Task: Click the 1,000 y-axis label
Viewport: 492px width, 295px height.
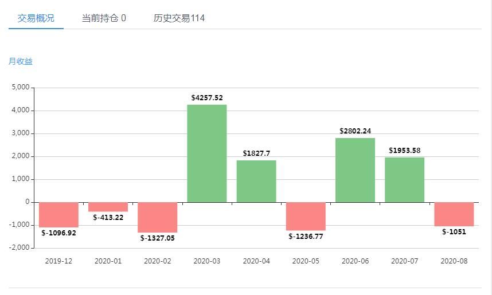Action: 21,179
